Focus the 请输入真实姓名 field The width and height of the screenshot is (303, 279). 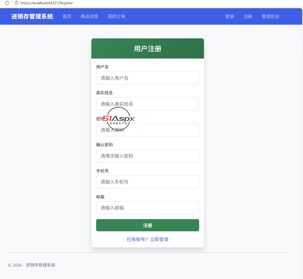point(148,104)
